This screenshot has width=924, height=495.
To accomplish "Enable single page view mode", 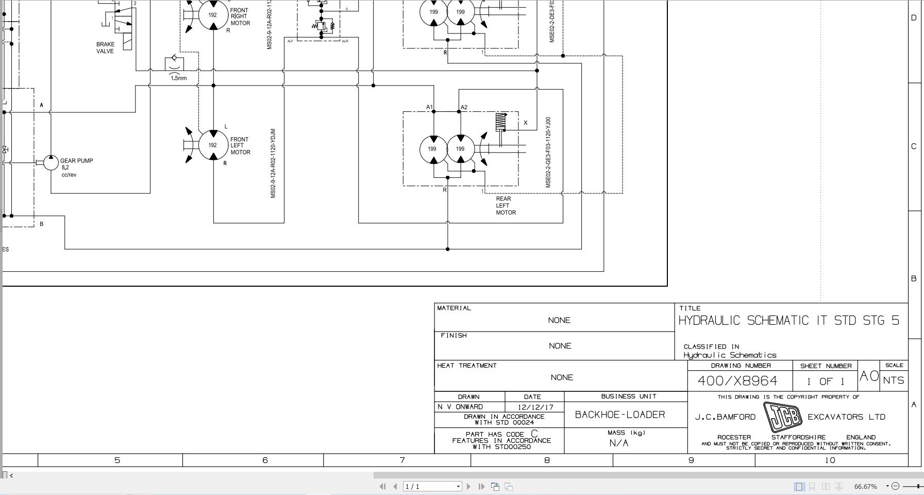I will point(799,486).
